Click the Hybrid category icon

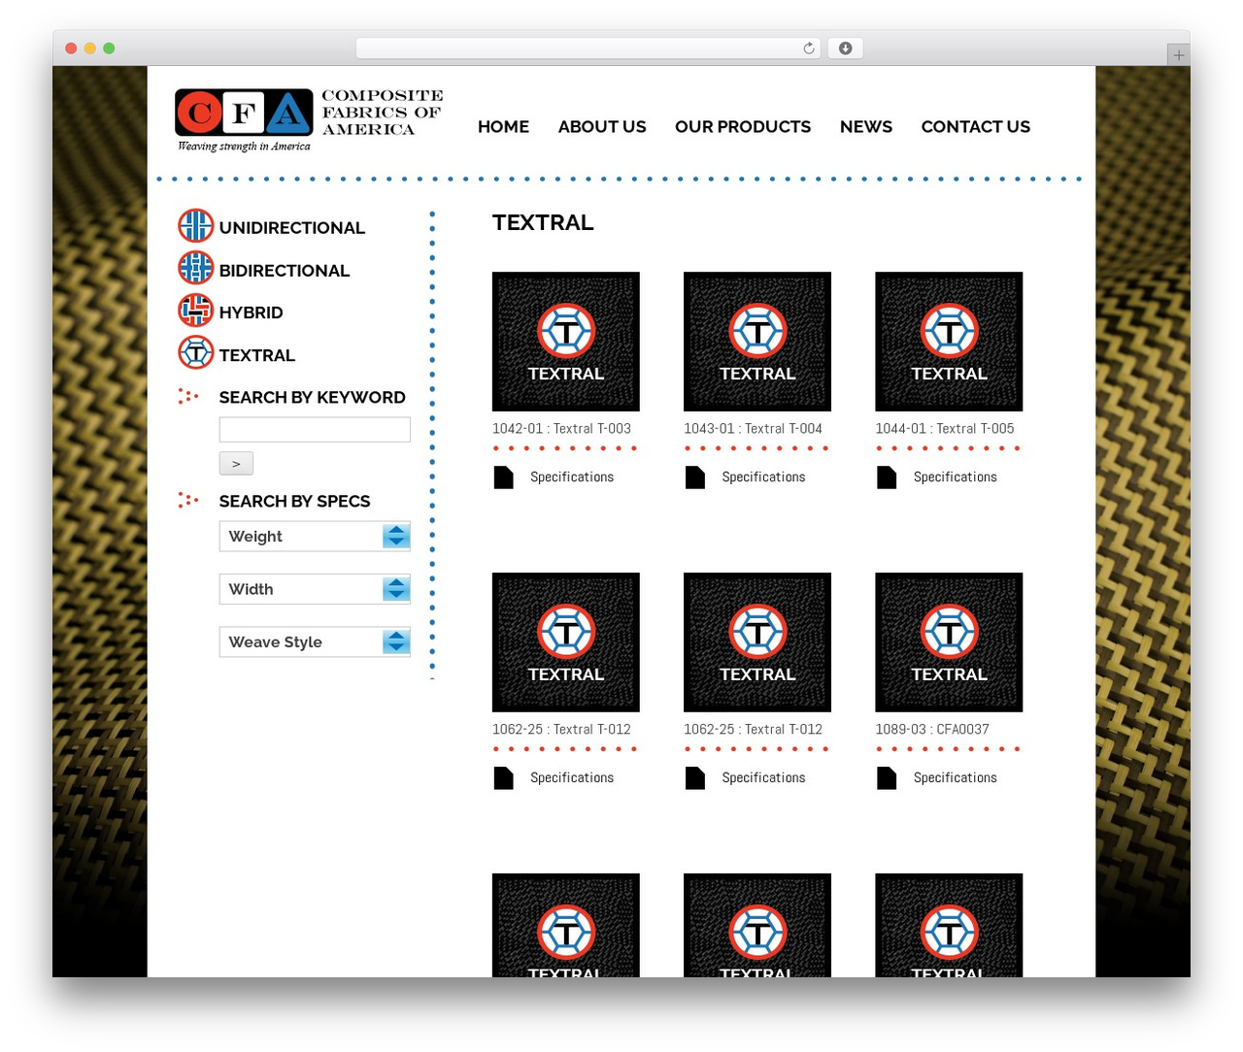[195, 311]
